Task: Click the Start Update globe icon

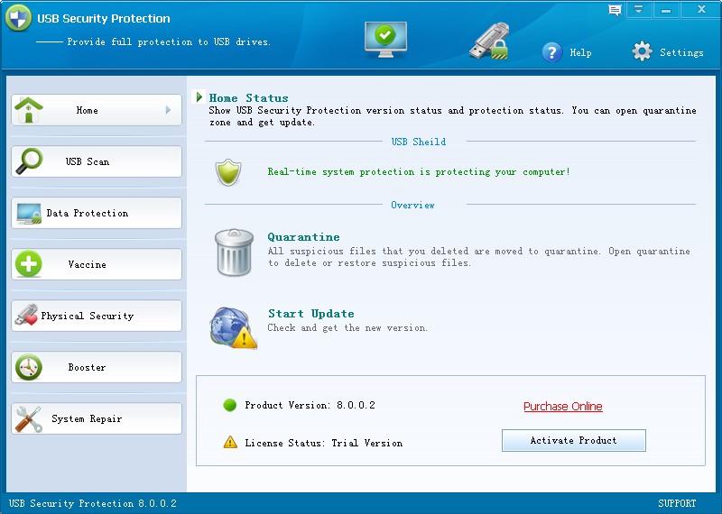Action: pos(233,326)
